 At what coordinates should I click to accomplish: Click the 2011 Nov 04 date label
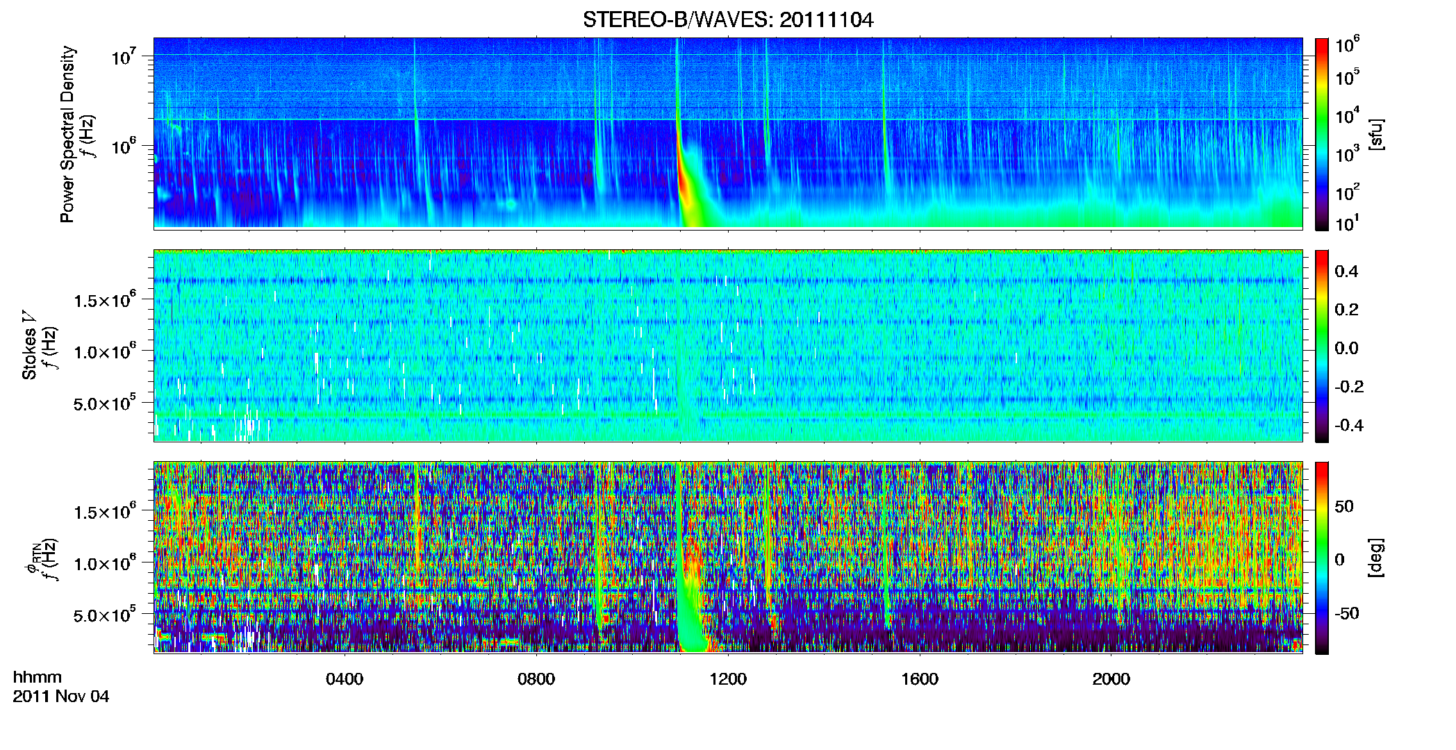tap(61, 697)
